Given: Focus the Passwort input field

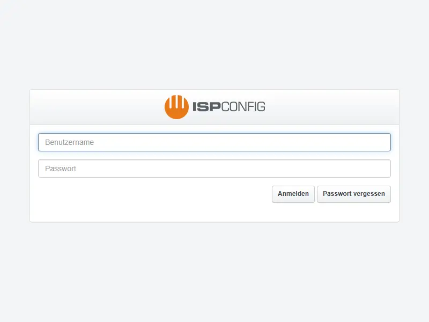Looking at the screenshot, I should [214, 169].
